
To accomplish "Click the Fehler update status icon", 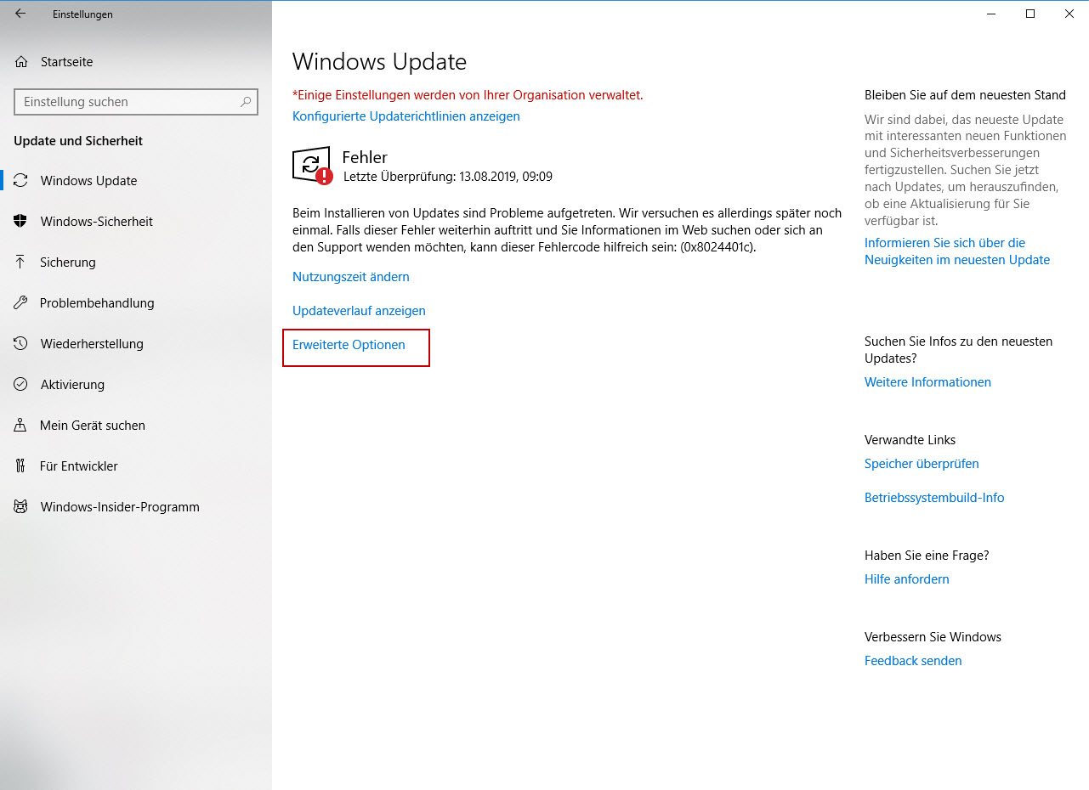I will click(312, 166).
